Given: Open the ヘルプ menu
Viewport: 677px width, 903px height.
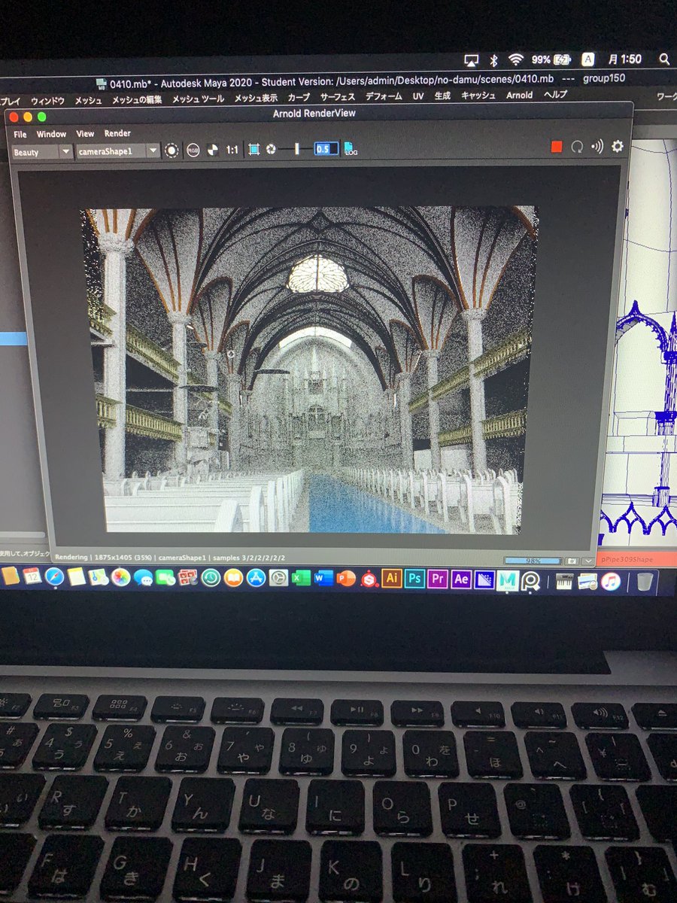Looking at the screenshot, I should click(555, 95).
